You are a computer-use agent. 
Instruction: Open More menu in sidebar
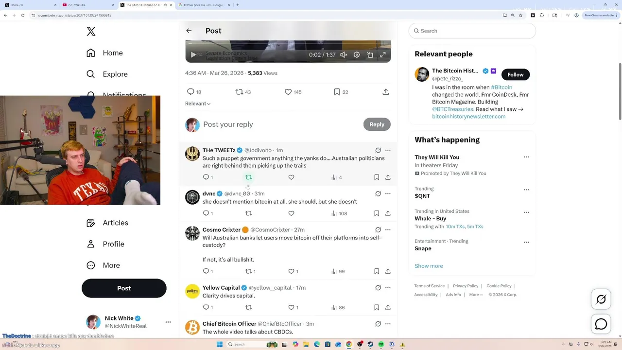click(x=103, y=265)
